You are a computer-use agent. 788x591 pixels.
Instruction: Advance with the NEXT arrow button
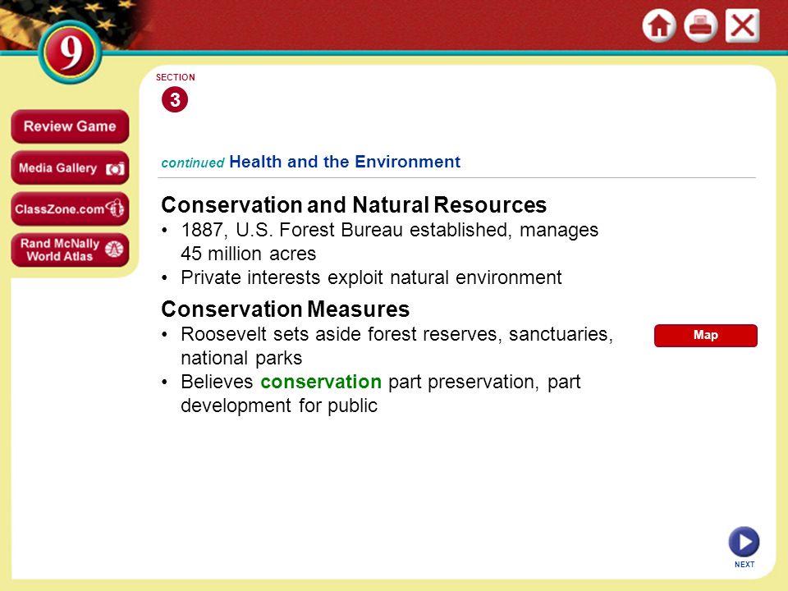pyautogui.click(x=744, y=543)
